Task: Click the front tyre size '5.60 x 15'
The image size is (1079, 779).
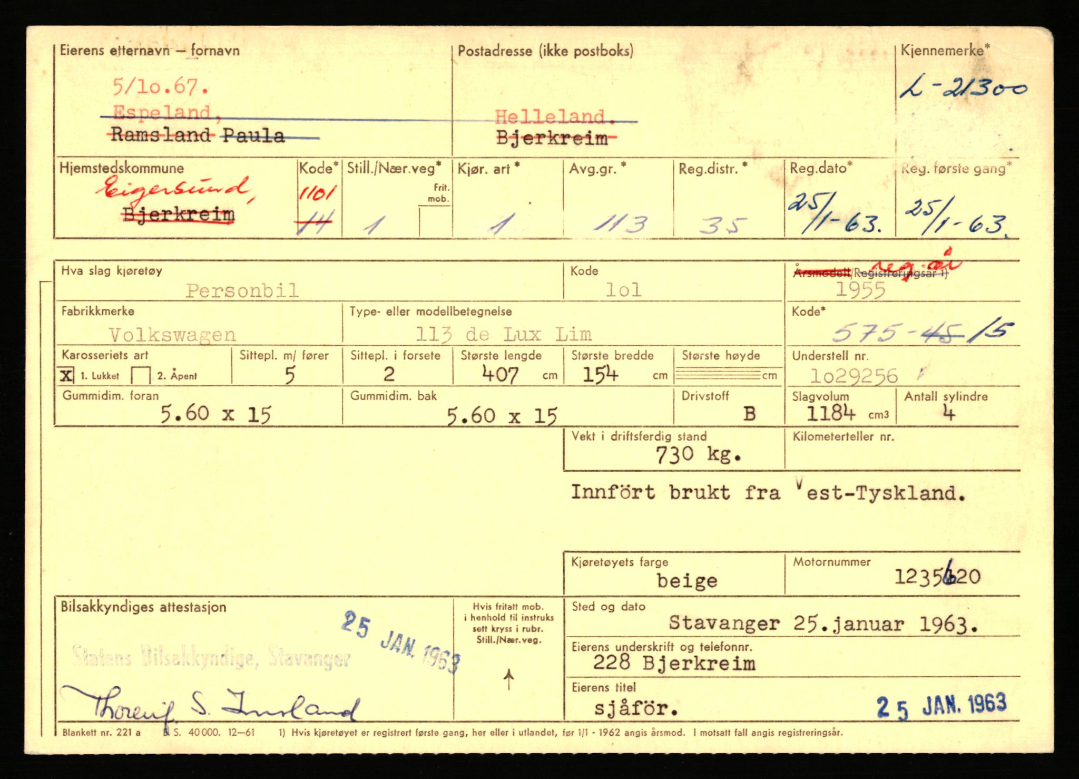Action: click(x=216, y=414)
